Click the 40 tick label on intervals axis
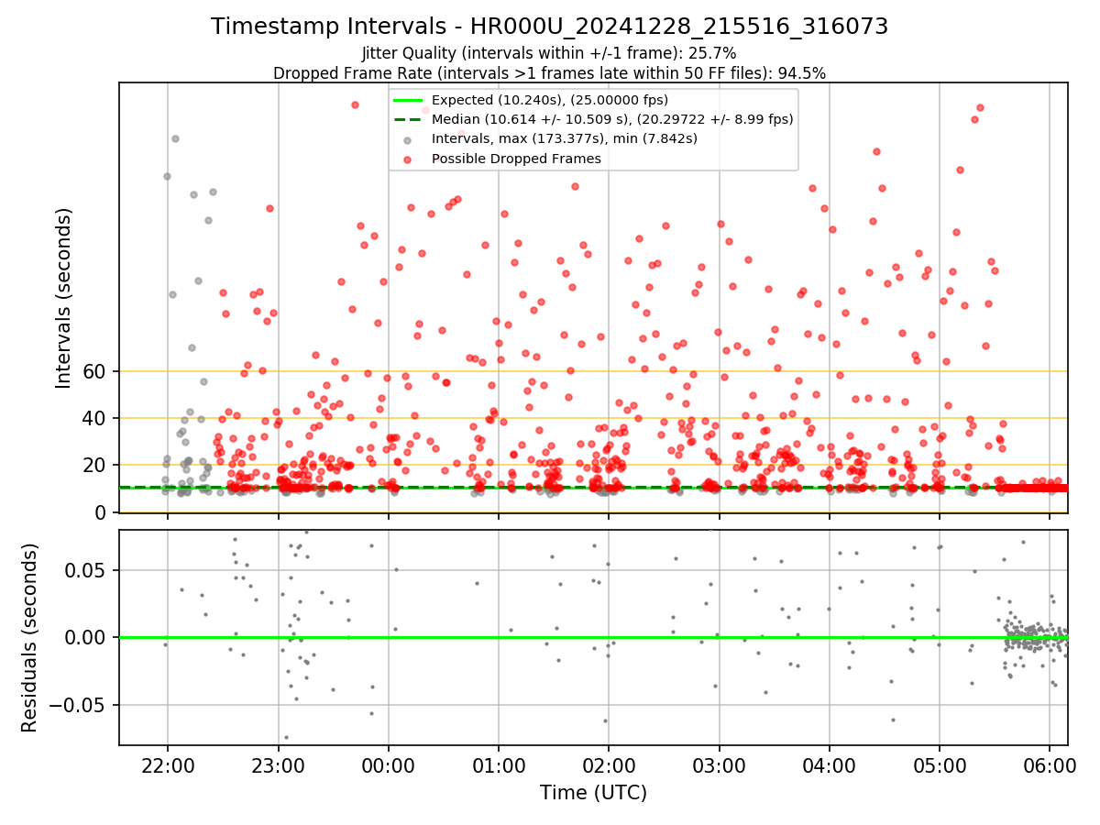This screenshot has width=1100, height=825. pyautogui.click(x=94, y=419)
